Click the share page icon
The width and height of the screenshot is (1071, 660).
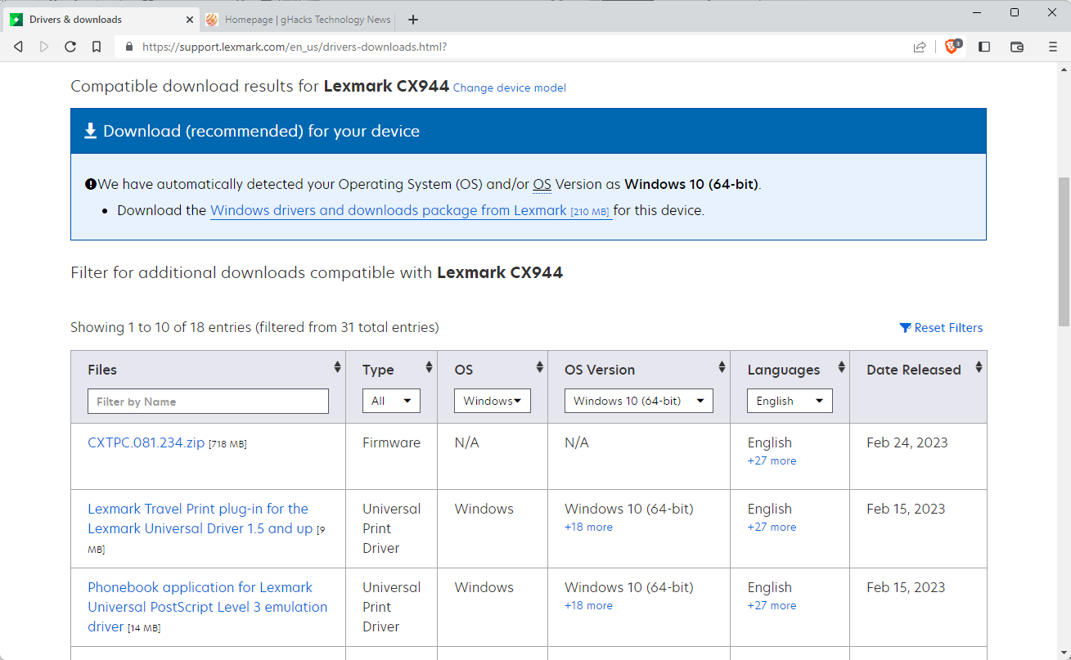(920, 47)
